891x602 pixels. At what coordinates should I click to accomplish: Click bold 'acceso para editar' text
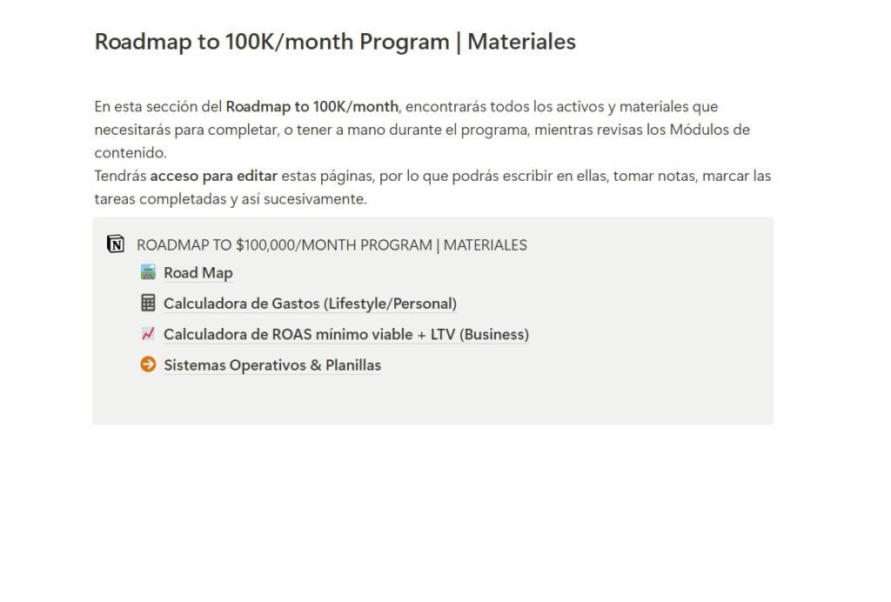[214, 176]
